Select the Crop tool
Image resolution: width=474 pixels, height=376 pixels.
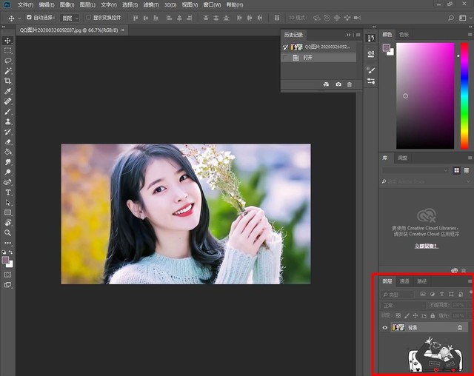(x=8, y=81)
